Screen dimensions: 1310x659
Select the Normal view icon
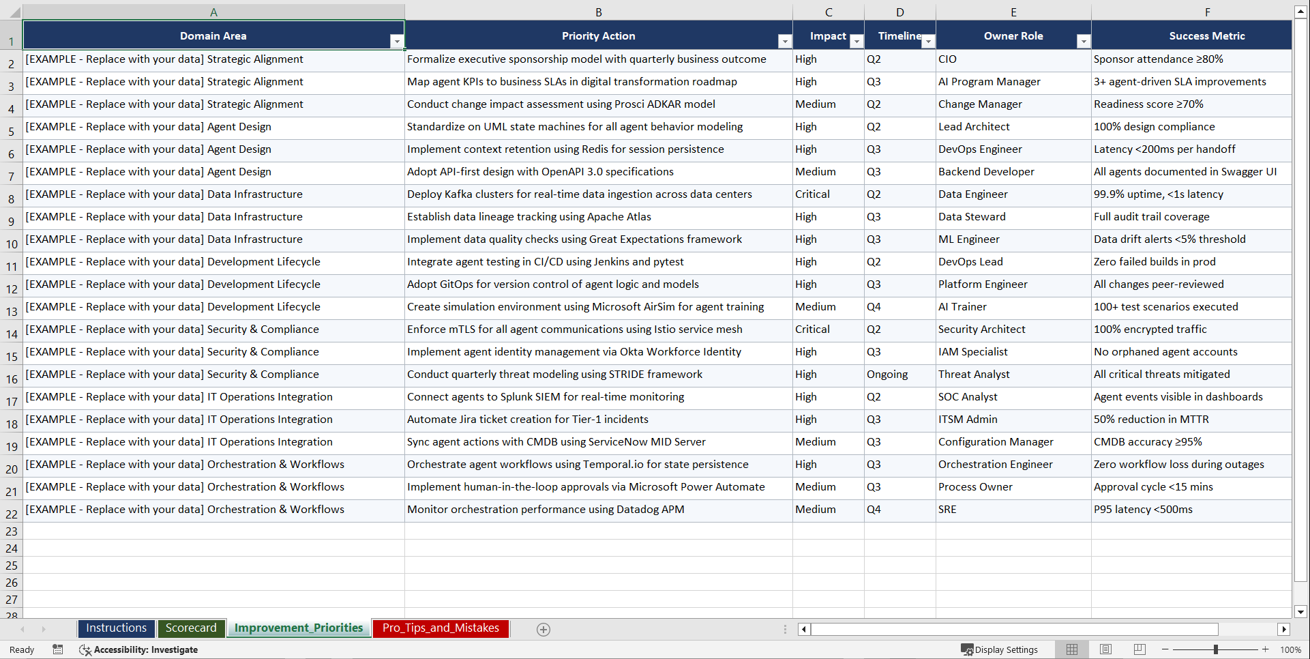click(x=1071, y=649)
